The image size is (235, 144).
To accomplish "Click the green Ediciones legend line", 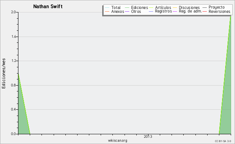I will (x=127, y=8).
